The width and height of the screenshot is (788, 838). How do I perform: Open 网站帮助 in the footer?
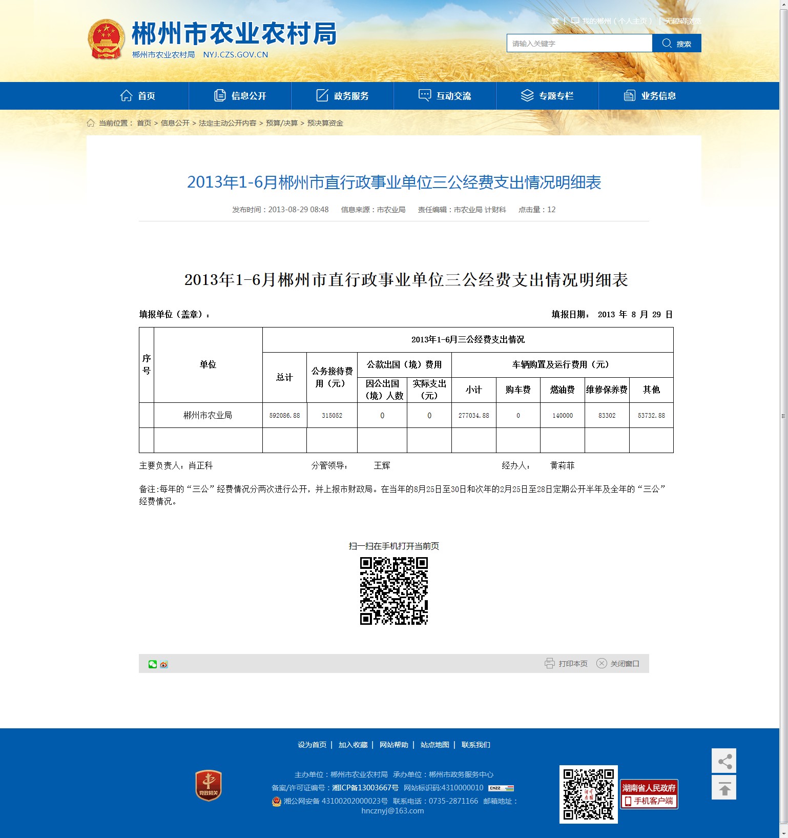[x=394, y=745]
